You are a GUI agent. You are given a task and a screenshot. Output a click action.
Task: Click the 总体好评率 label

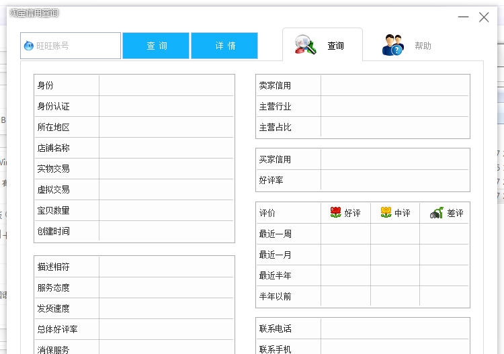[57, 329]
